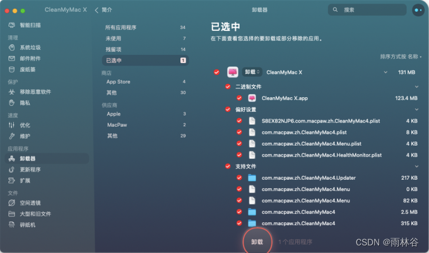
Task: Uncheck the 偏好设置 group checkbox
Action: (x=228, y=109)
